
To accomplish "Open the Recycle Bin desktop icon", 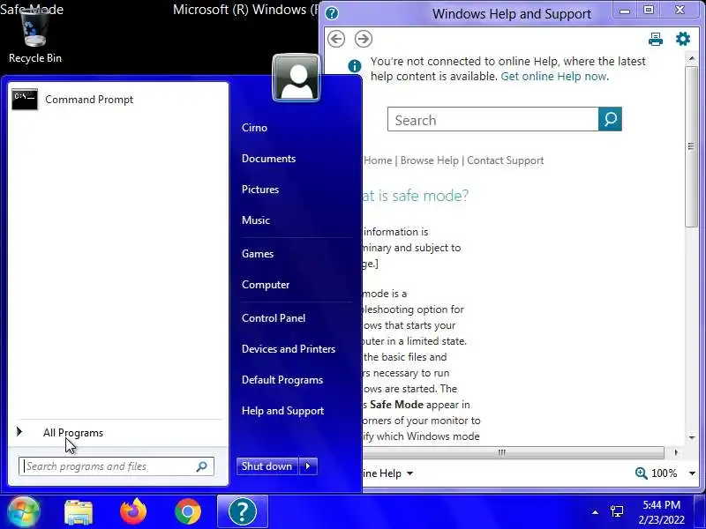I will 34,37.
